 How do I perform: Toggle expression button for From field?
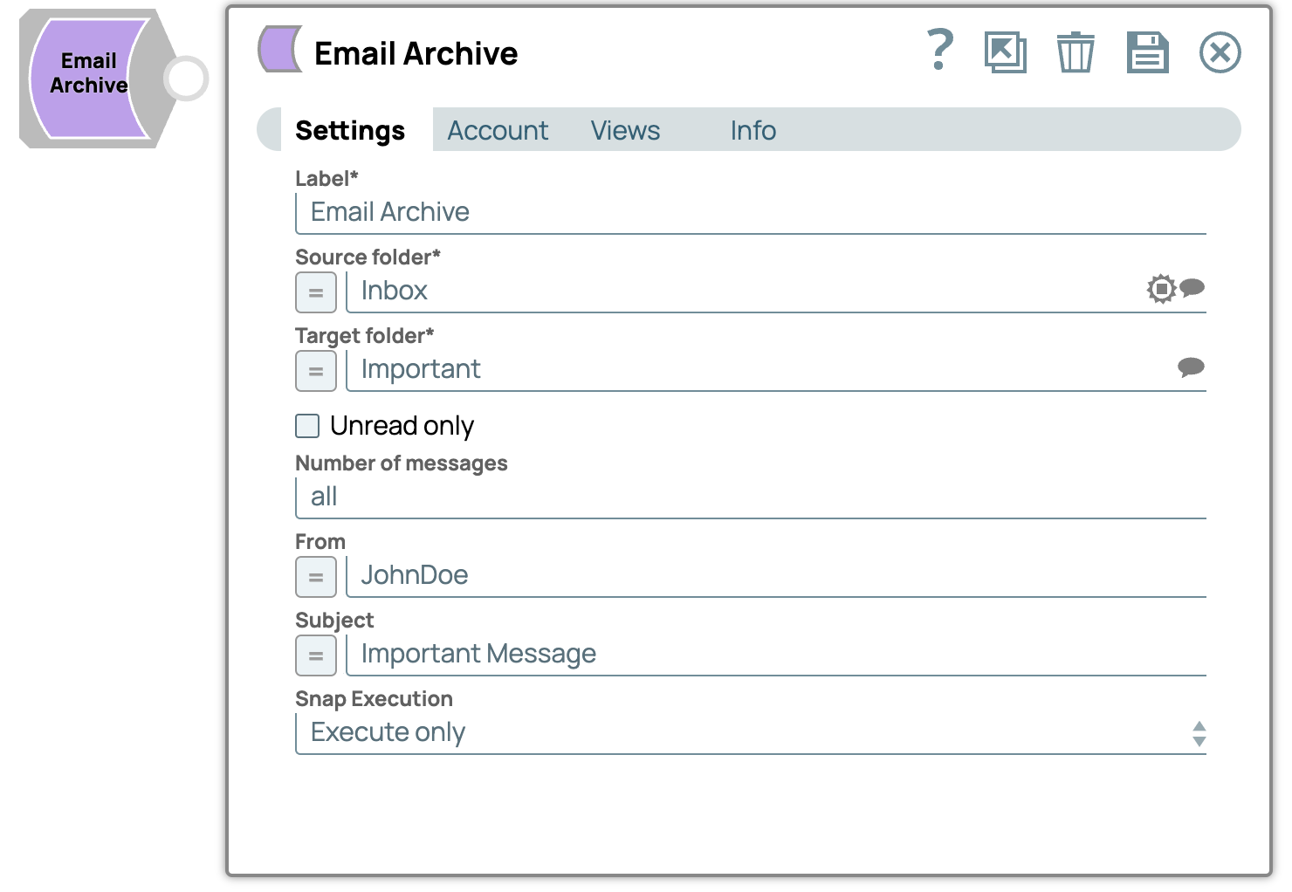316,577
